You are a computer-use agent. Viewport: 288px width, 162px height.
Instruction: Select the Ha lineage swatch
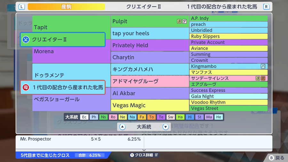(x=180, y=117)
